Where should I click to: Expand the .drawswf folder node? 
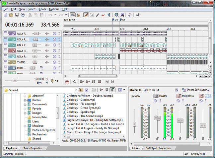click(x=25, y=96)
